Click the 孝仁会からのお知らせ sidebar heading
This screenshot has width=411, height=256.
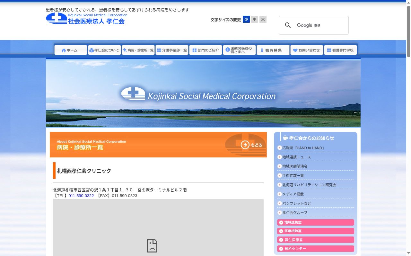click(x=312, y=138)
